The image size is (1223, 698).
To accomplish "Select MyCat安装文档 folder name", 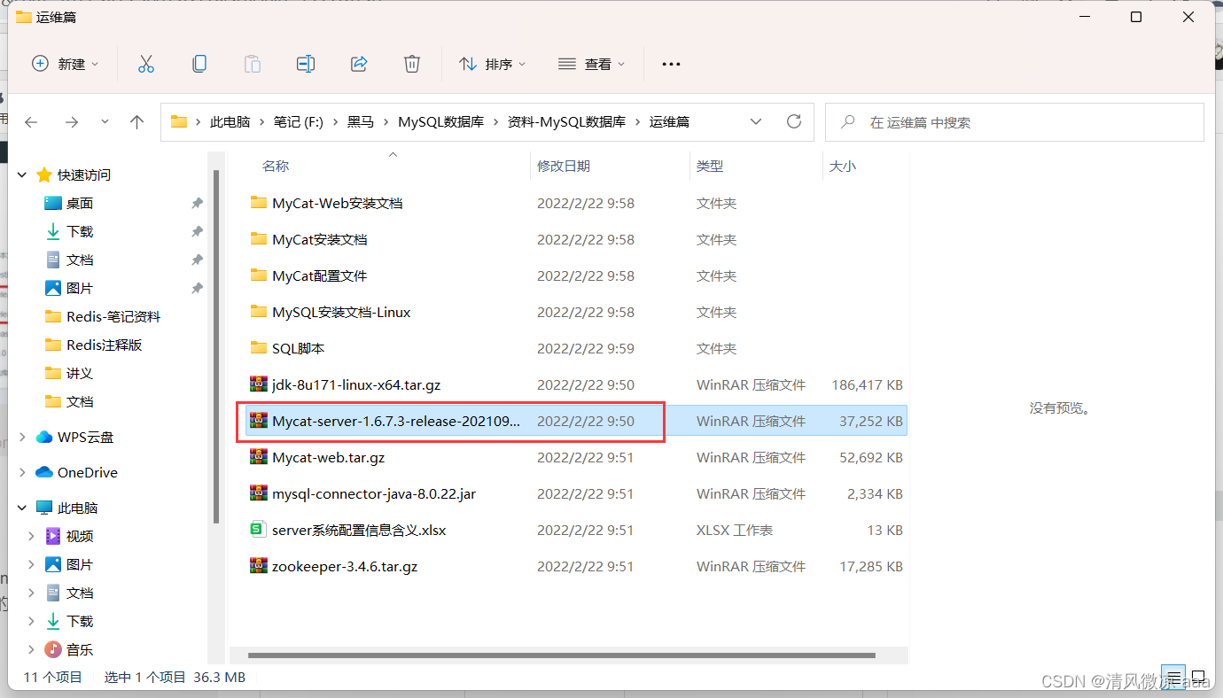I will tap(319, 239).
